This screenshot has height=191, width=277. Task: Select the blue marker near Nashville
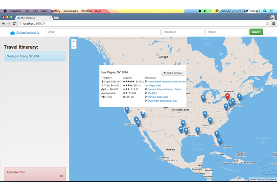pyautogui.click(x=205, y=114)
